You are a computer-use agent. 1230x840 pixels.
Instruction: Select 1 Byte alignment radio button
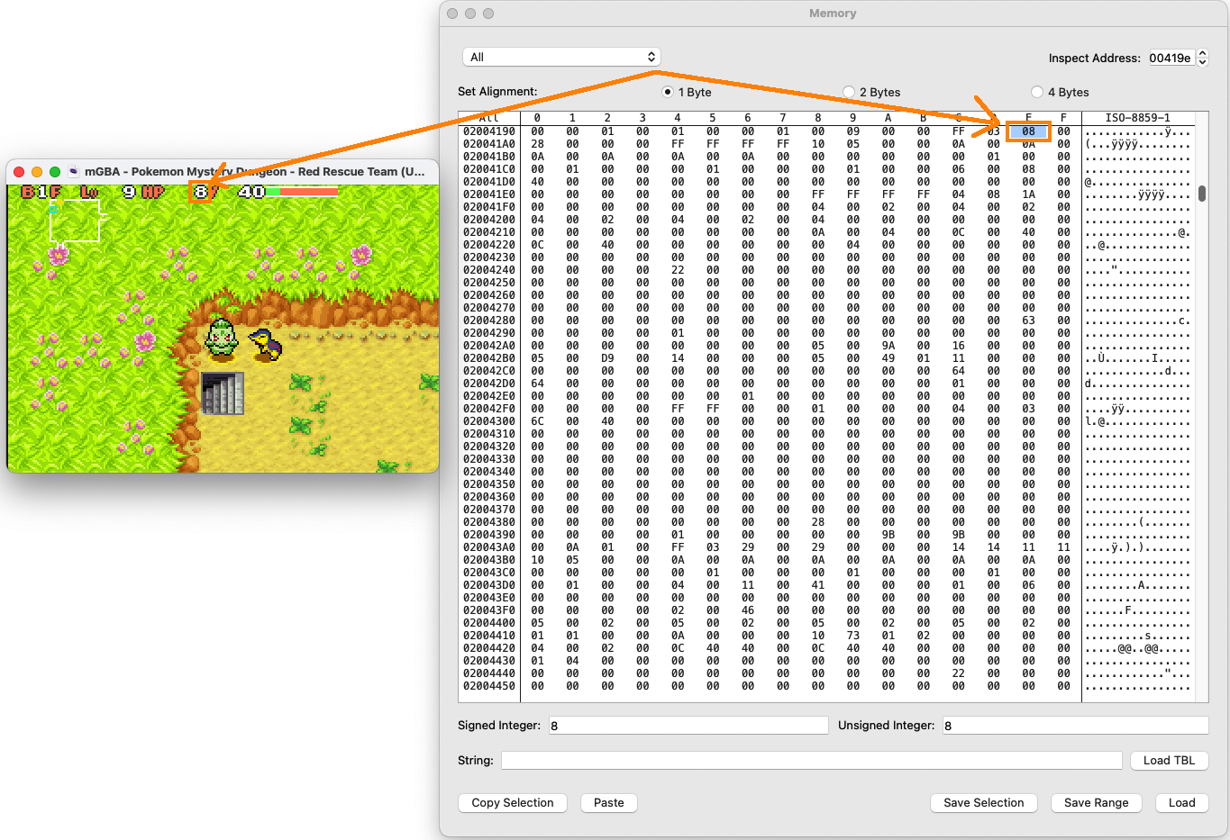click(x=668, y=92)
